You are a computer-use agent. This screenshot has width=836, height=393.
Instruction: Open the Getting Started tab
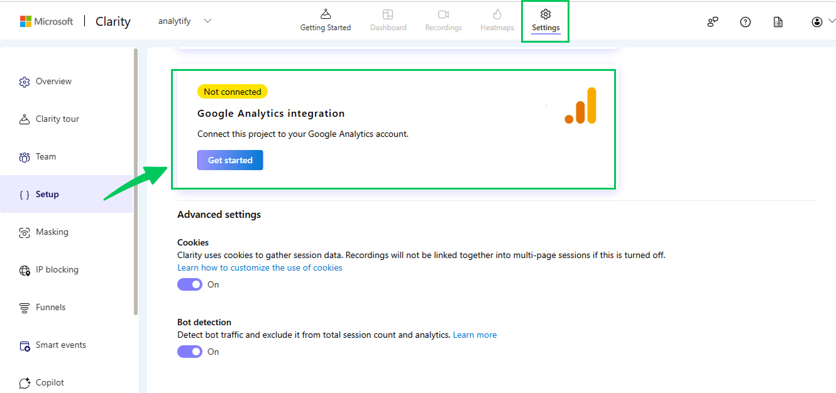point(326,21)
